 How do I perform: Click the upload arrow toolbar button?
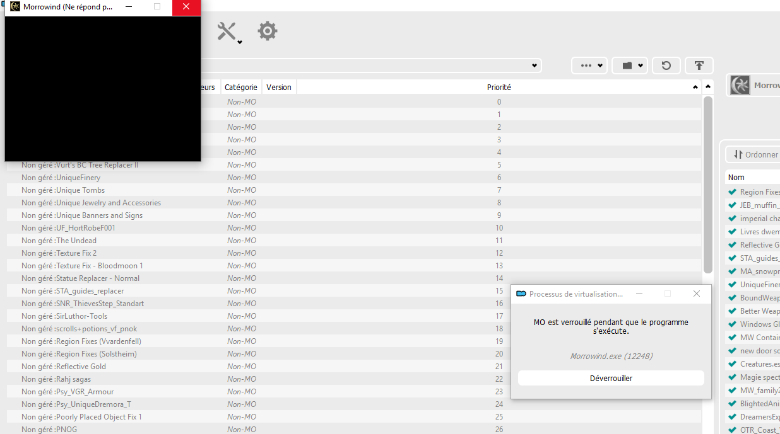(699, 66)
